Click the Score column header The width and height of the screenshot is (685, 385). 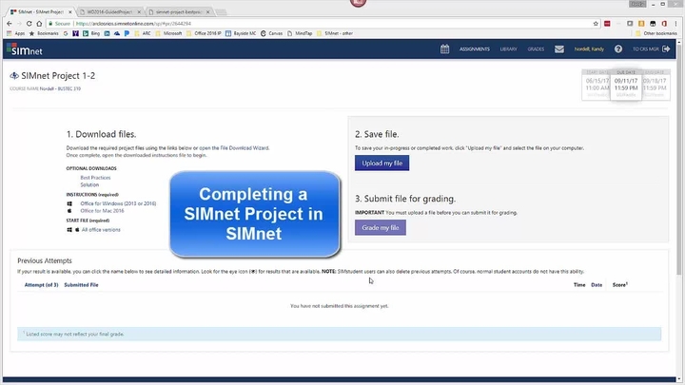pos(620,284)
